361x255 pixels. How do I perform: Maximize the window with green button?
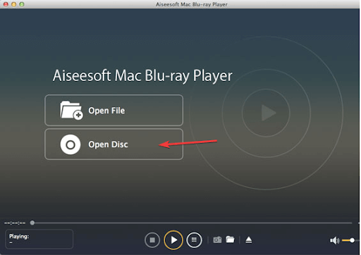coord(22,4)
